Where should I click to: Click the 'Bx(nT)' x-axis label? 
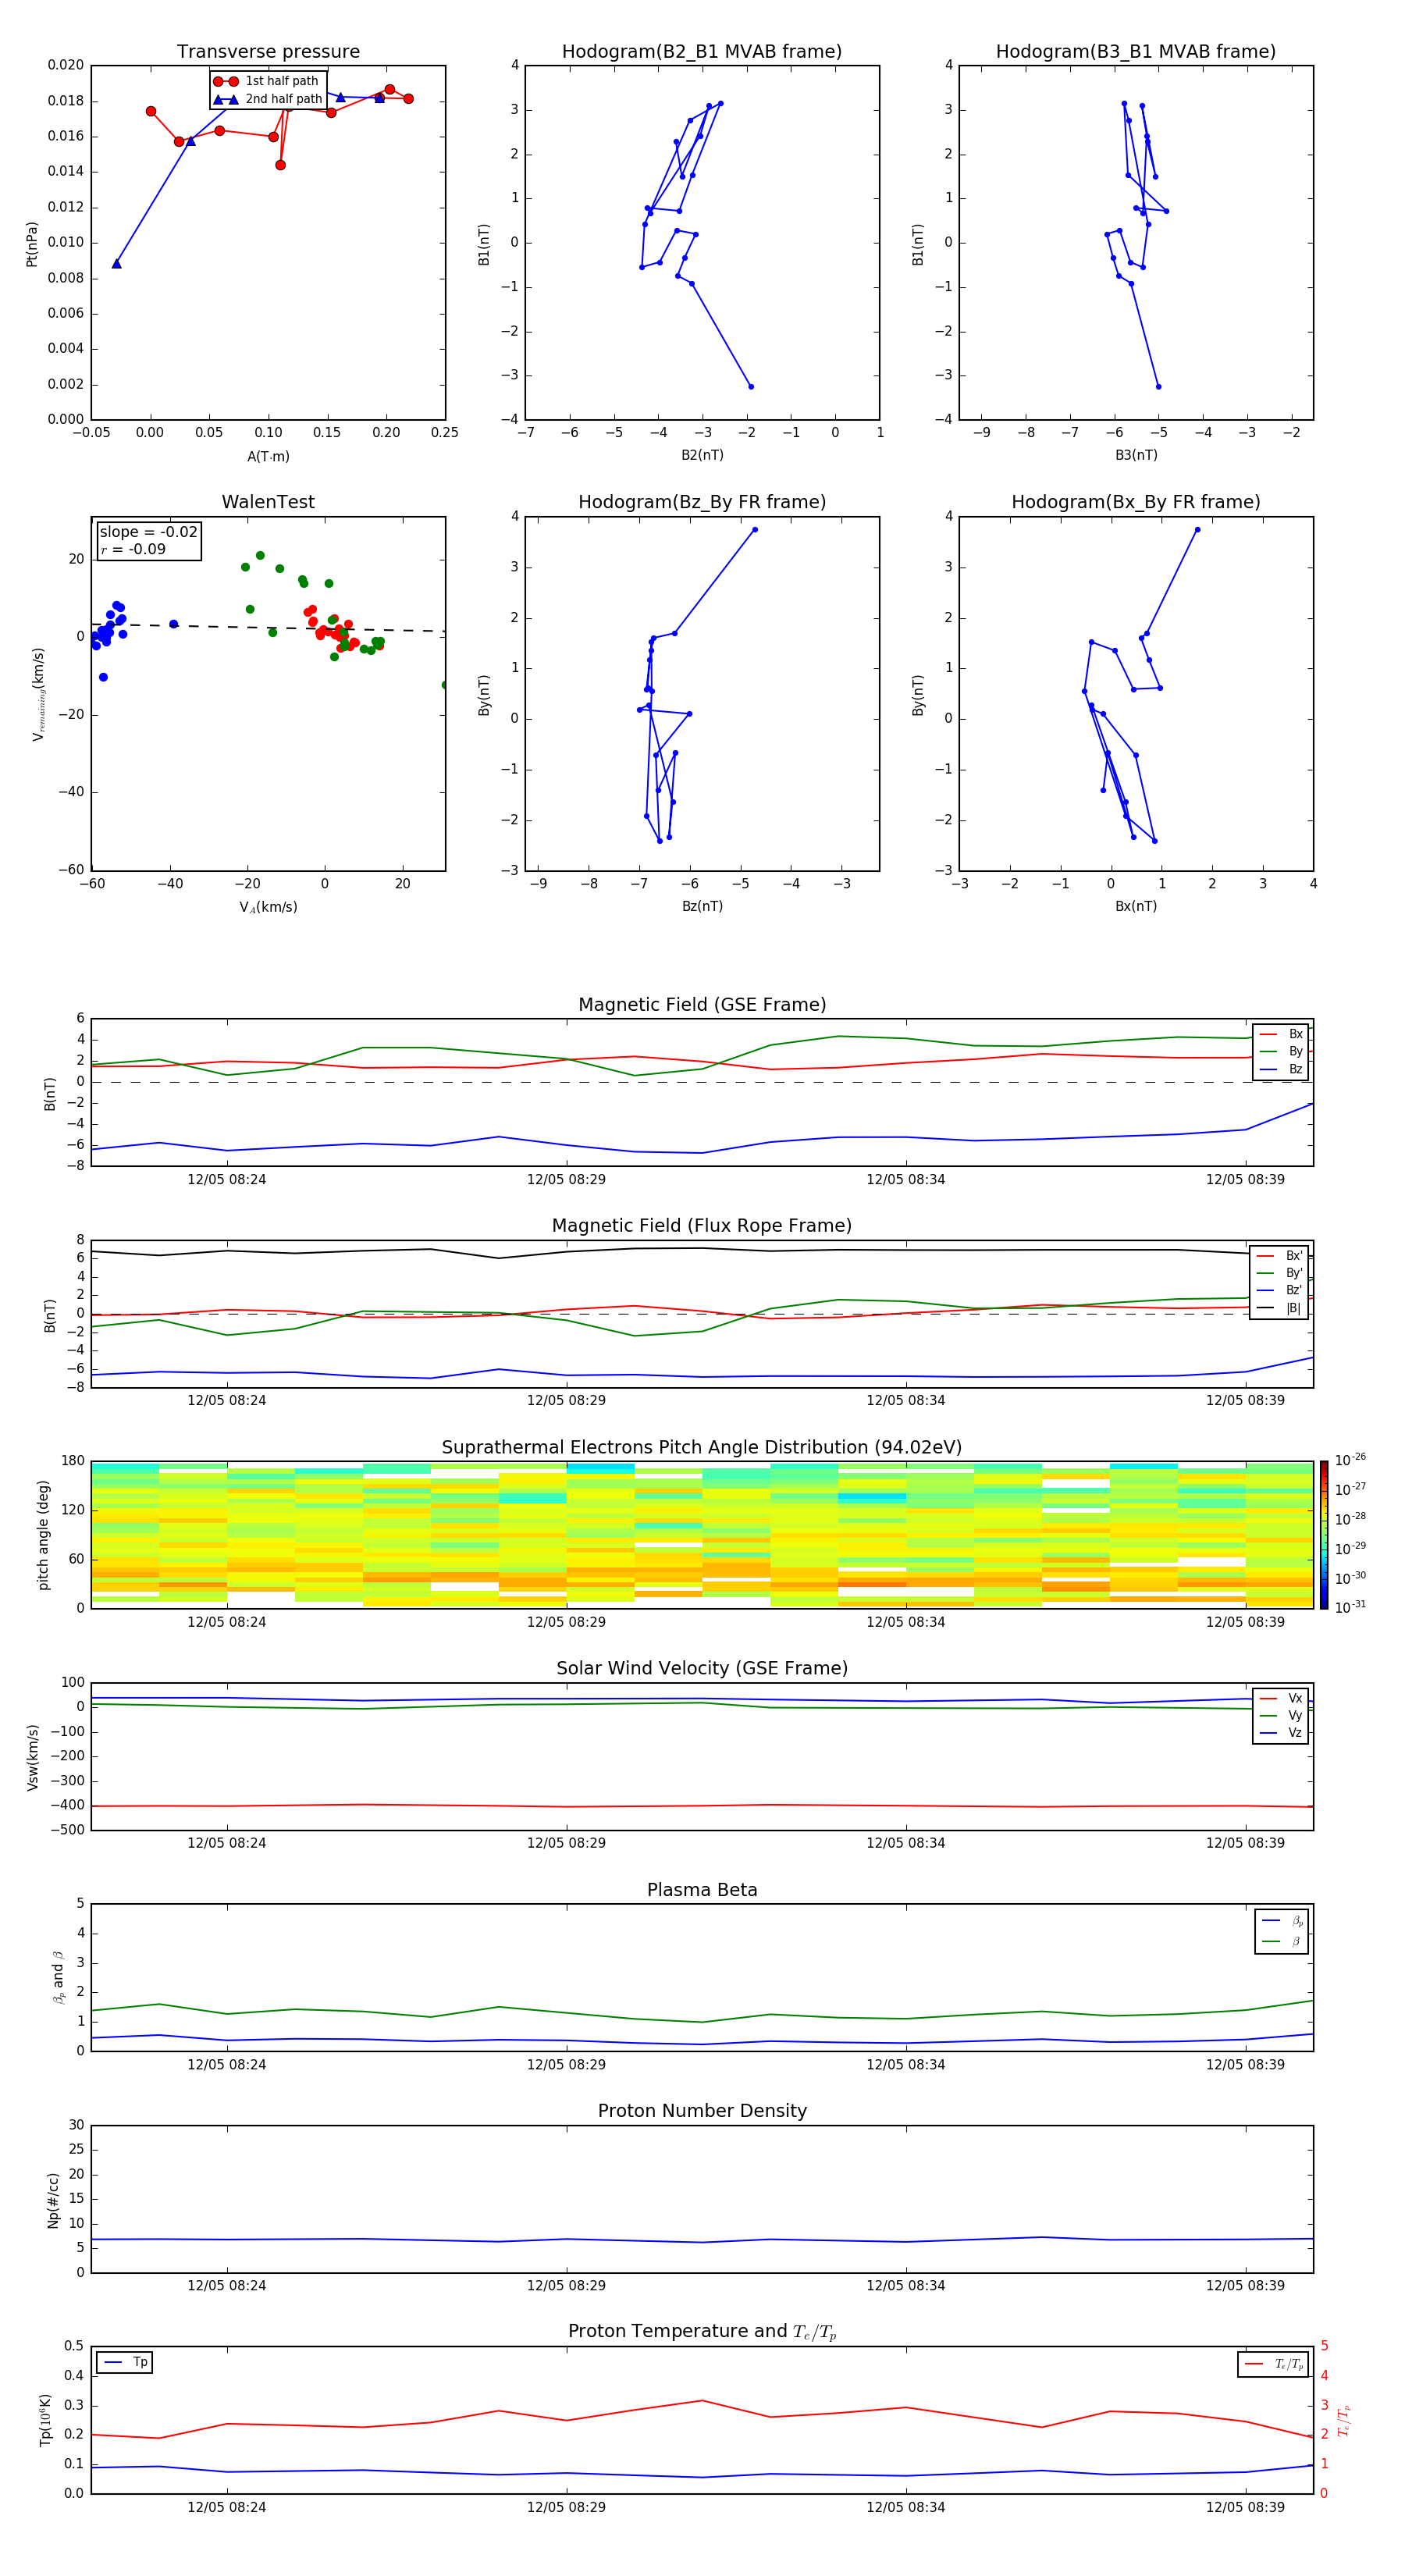1136,906
